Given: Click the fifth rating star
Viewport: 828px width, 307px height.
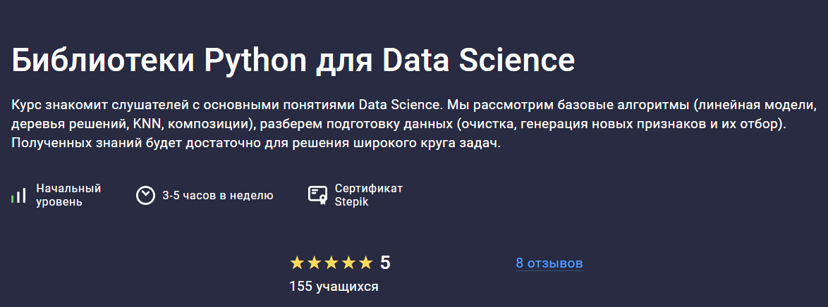Looking at the screenshot, I should tap(365, 263).
